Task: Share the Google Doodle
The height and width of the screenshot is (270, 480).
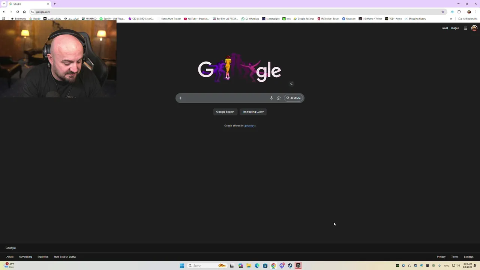Action: pyautogui.click(x=291, y=84)
